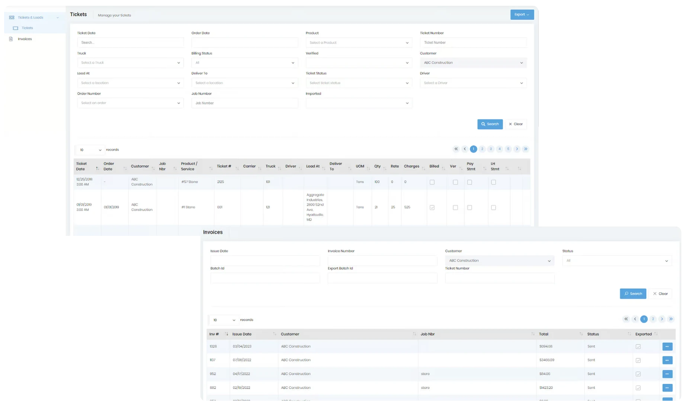Select Tickets via its sub-menu ticket icon

[x=15, y=28]
